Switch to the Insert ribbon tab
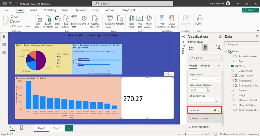The height and width of the screenshot is (136, 260). 34,10
